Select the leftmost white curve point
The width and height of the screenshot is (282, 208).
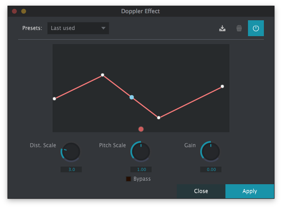tap(54, 99)
